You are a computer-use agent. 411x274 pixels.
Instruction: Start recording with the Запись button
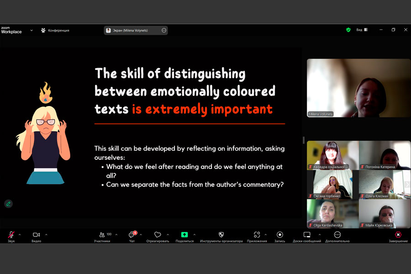coord(279,235)
